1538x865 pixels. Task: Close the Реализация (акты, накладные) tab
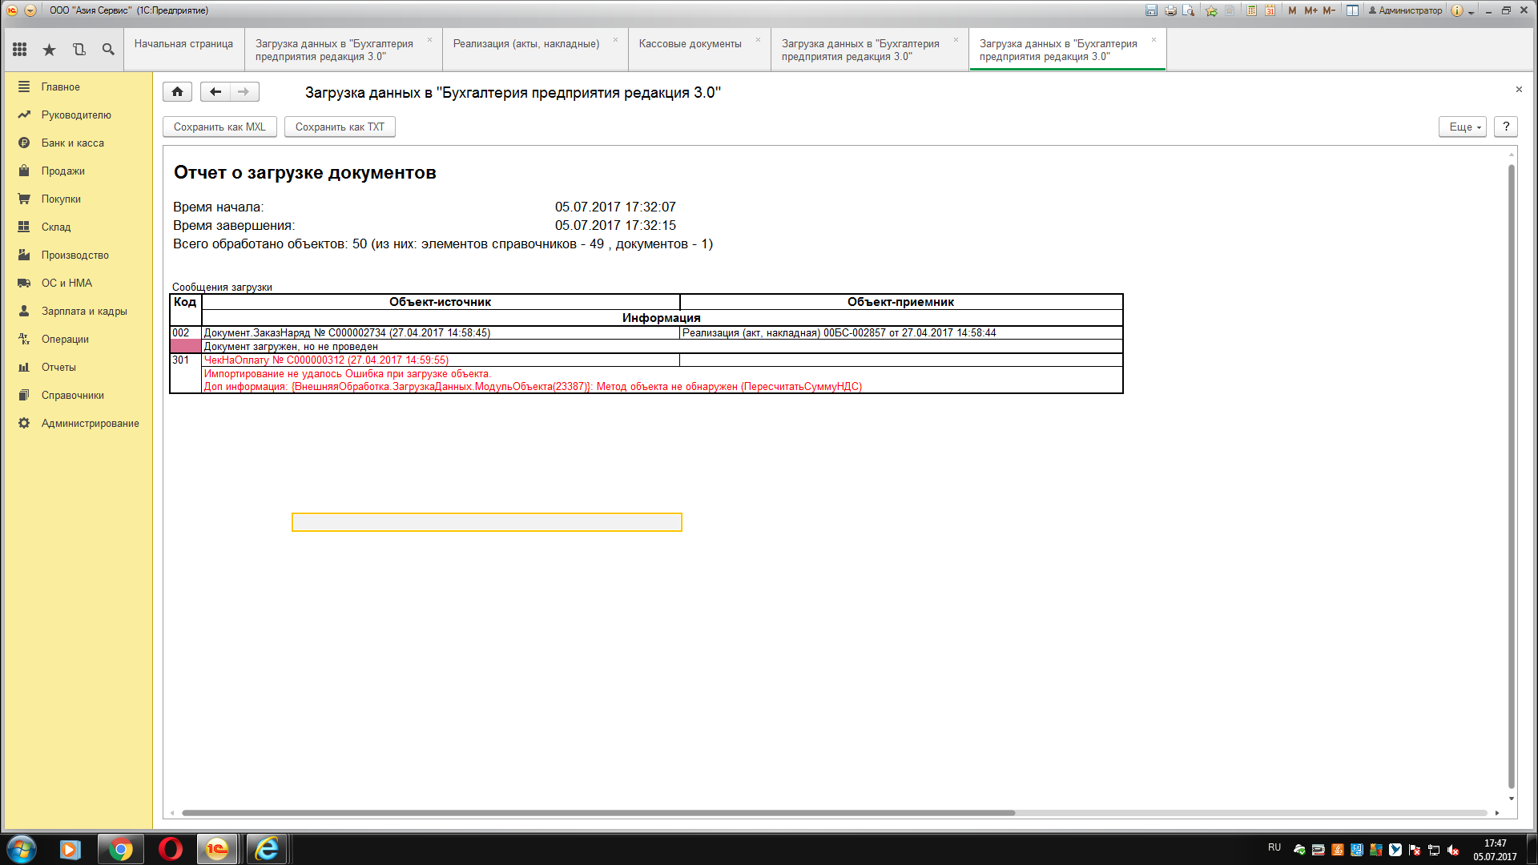[616, 39]
